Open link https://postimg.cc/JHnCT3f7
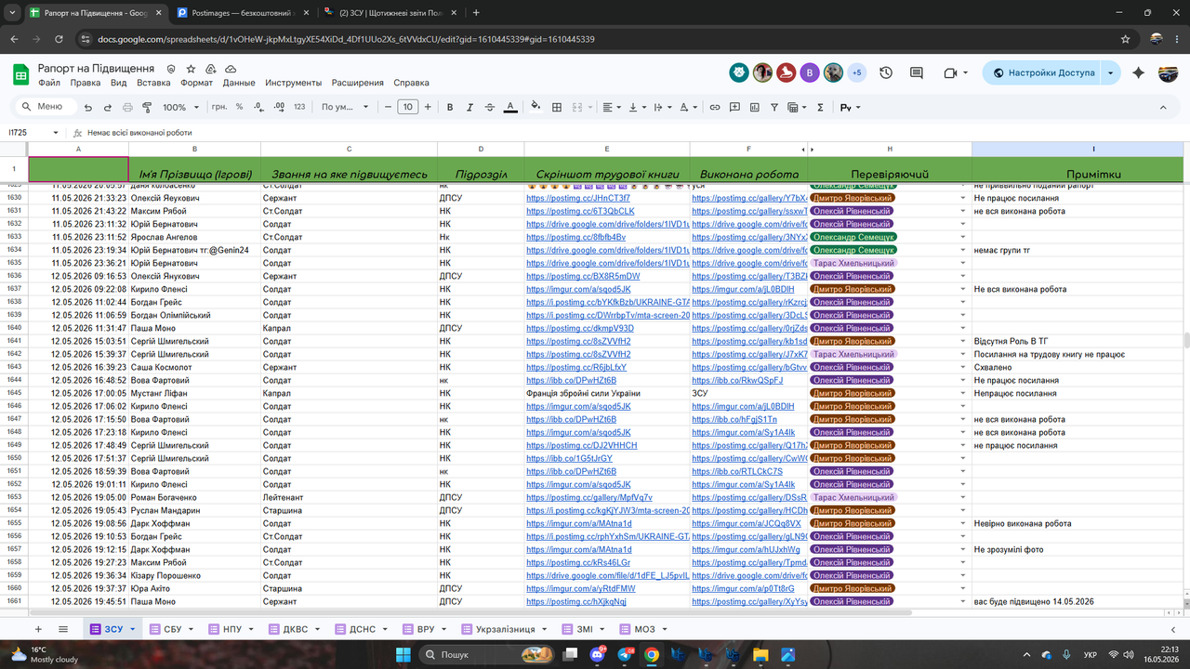The width and height of the screenshot is (1190, 669). [577, 198]
